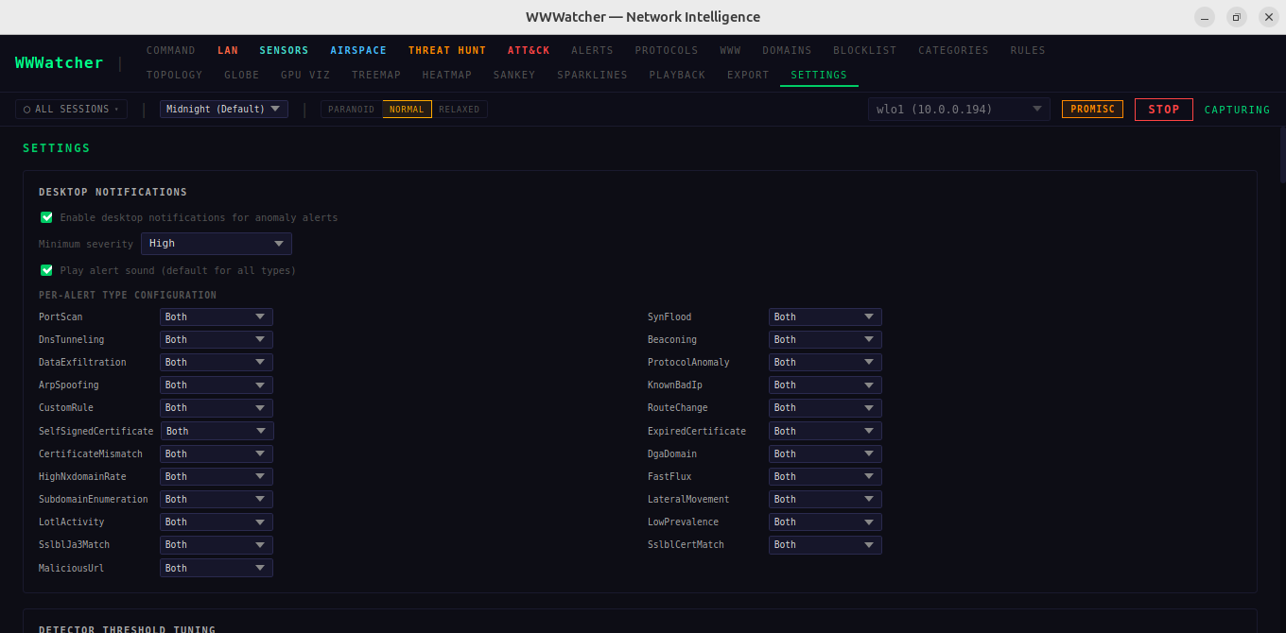The height and width of the screenshot is (633, 1286).
Task: Switch to the AIRSPACE tab
Action: click(x=358, y=50)
